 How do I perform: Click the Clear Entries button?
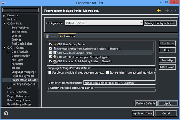pyautogui.click(x=167, y=44)
